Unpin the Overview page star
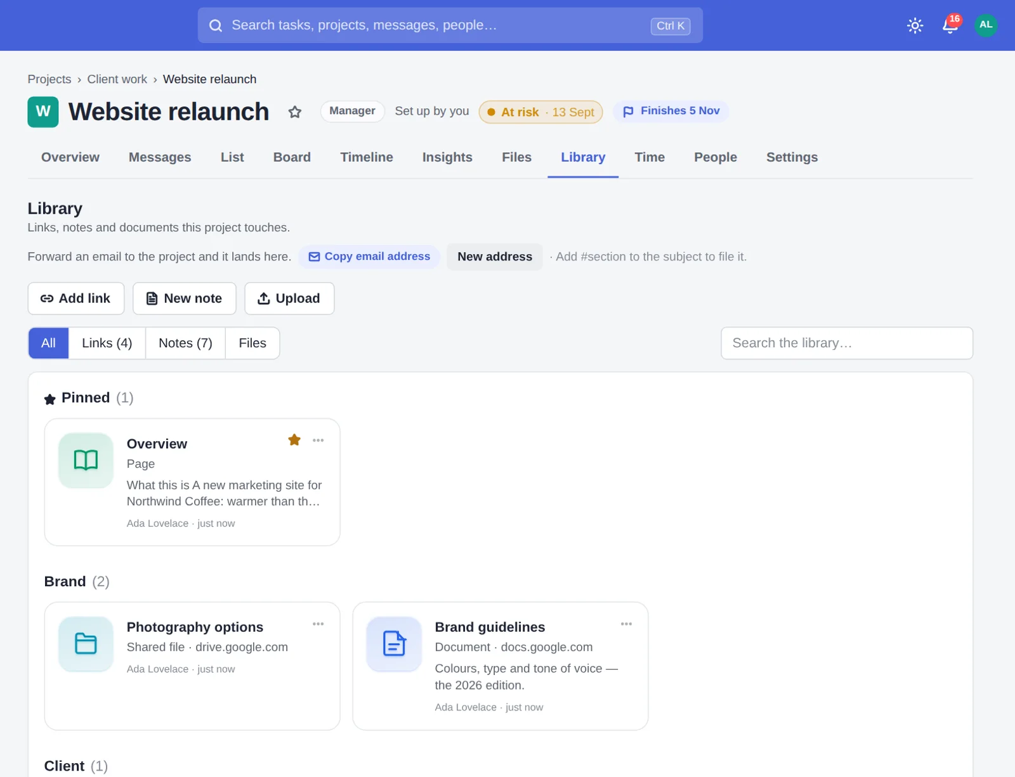1015x777 pixels. pos(294,440)
